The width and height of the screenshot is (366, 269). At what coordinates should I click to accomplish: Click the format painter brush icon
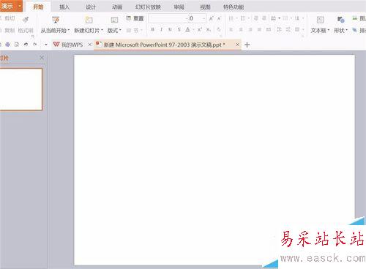(26, 19)
